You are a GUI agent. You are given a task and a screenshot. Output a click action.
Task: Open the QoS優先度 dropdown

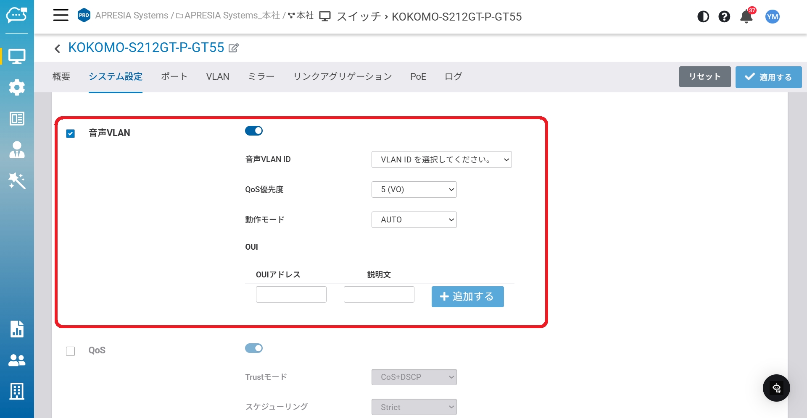414,190
